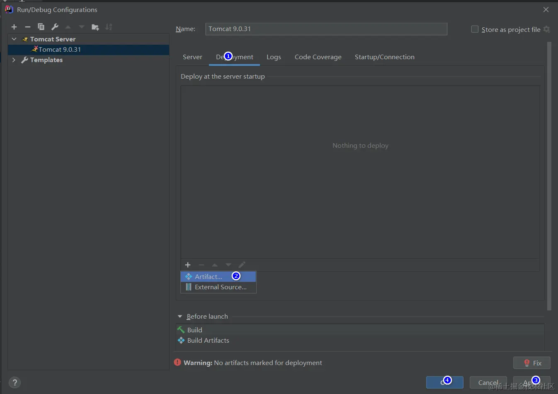The width and height of the screenshot is (558, 394).
Task: Move configuration up in the list
Action: click(x=68, y=27)
